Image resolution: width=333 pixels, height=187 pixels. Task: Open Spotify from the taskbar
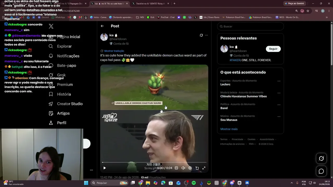pos(194,183)
